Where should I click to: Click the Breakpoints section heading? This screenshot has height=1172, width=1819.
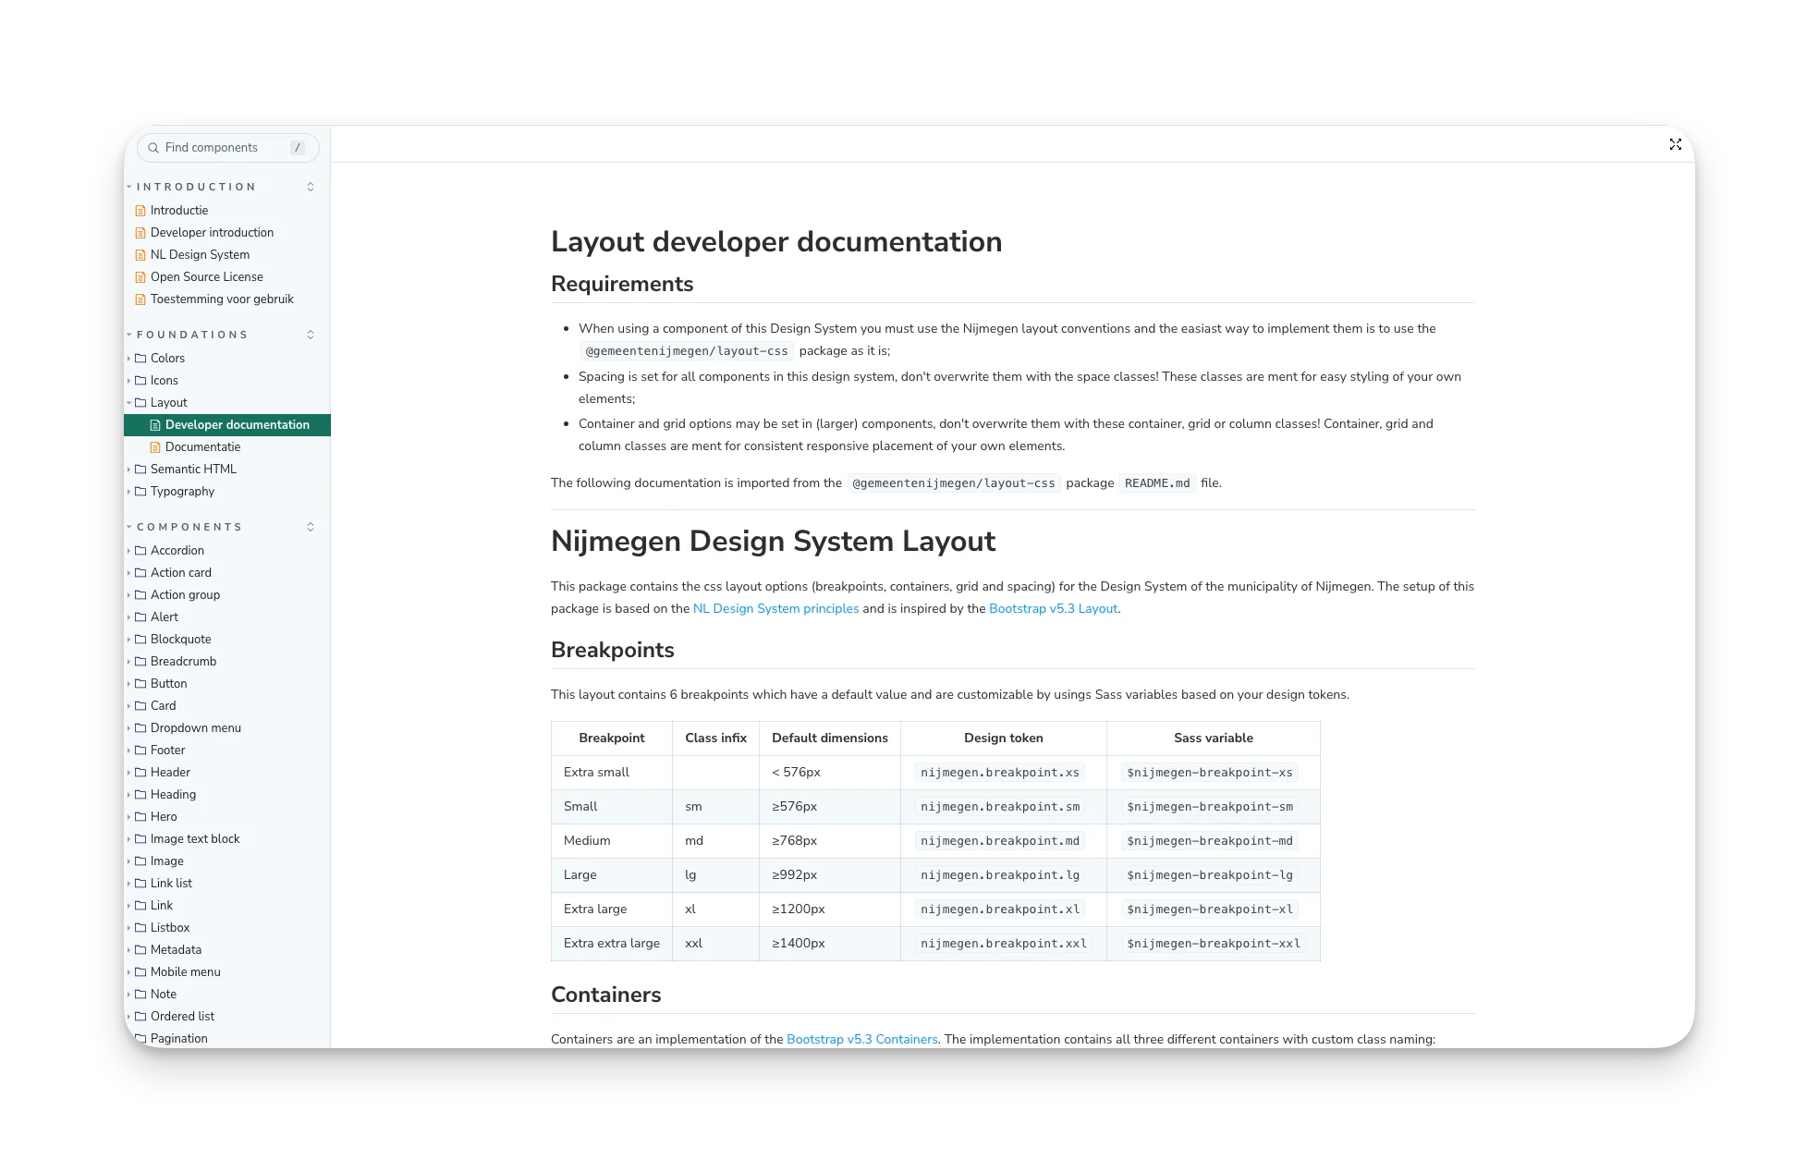613,651
